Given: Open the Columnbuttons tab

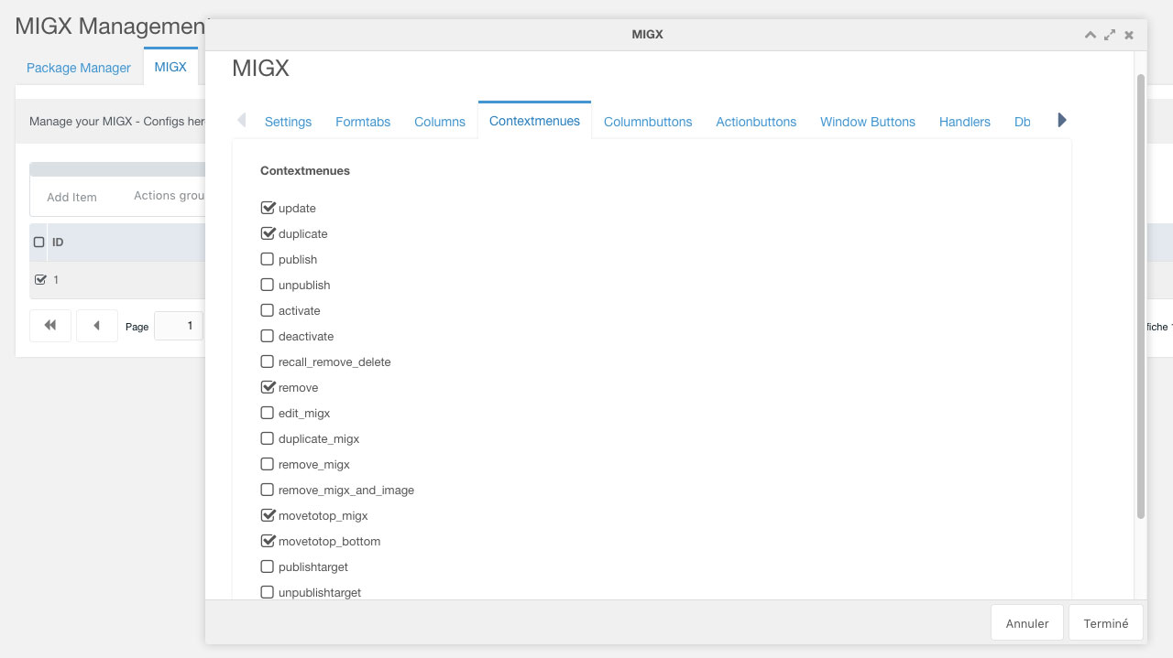Looking at the screenshot, I should click(x=648, y=122).
